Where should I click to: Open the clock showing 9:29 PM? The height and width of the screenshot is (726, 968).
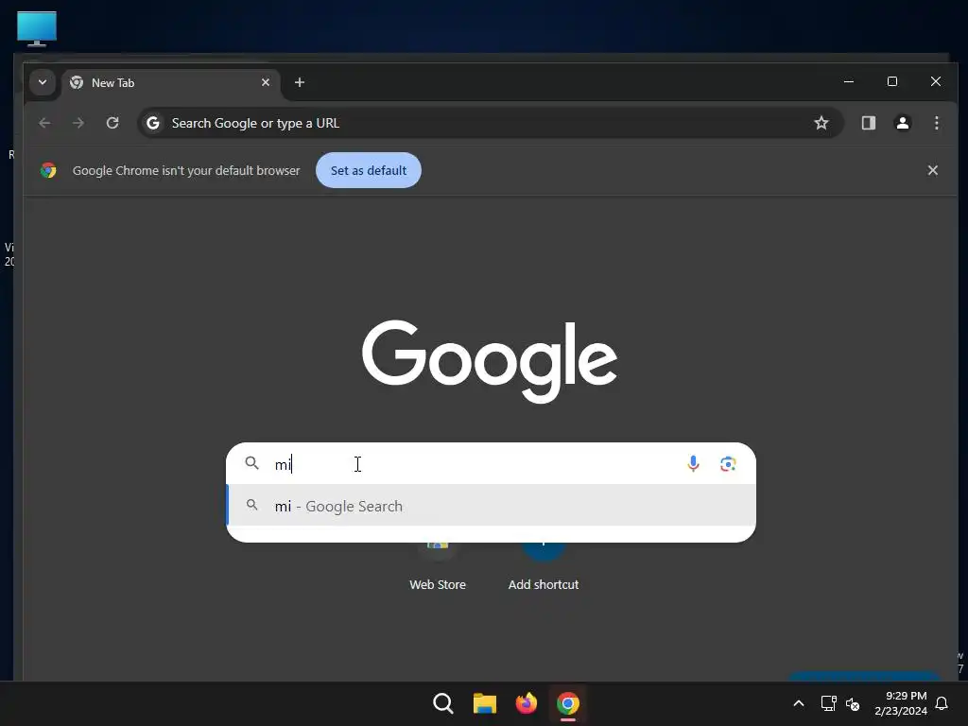pyautogui.click(x=901, y=703)
